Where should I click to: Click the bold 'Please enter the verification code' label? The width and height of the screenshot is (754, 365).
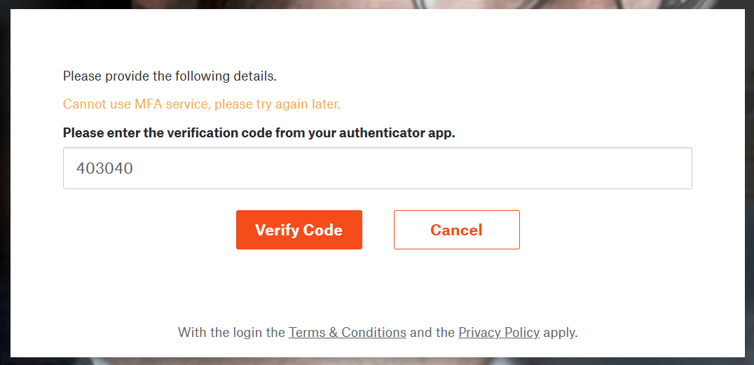click(259, 132)
